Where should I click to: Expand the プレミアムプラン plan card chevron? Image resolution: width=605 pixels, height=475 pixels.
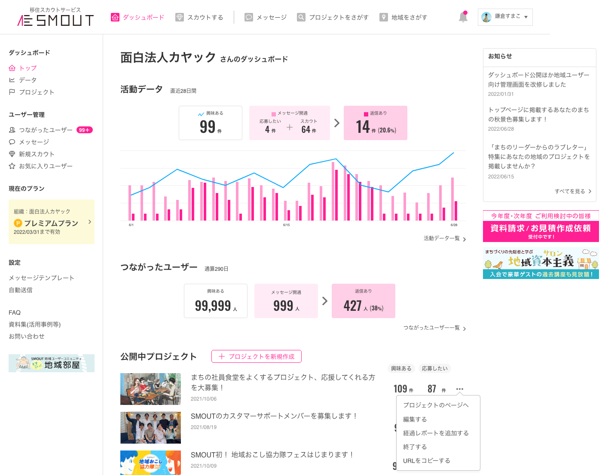click(x=90, y=222)
